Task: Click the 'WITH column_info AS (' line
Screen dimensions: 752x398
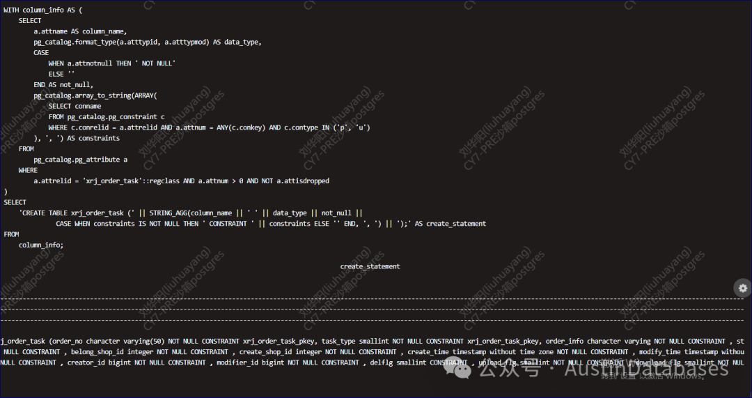Action: tap(43, 10)
